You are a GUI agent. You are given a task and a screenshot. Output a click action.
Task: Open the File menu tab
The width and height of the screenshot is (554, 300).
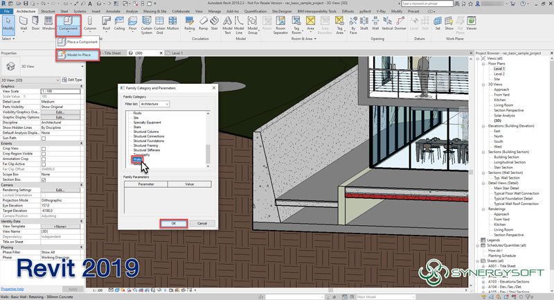point(7,11)
